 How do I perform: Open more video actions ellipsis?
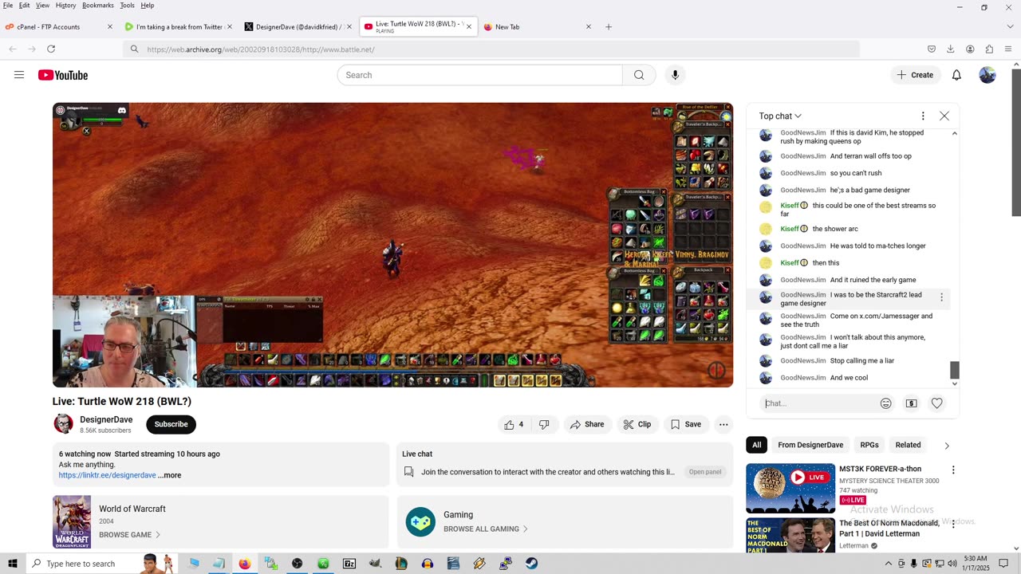[x=723, y=424]
